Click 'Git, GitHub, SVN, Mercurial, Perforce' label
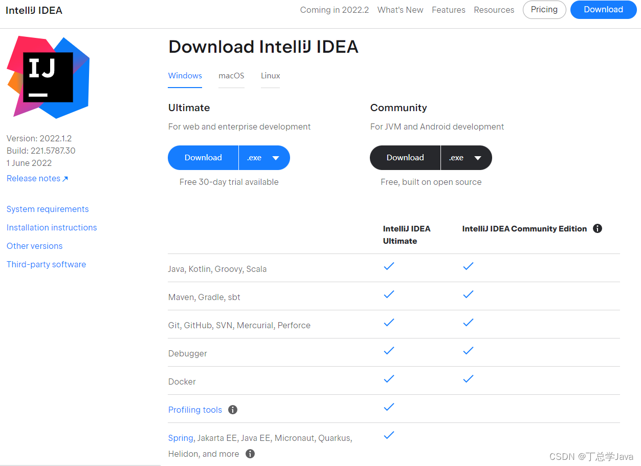Viewport: 641px width, 466px height. click(x=239, y=325)
